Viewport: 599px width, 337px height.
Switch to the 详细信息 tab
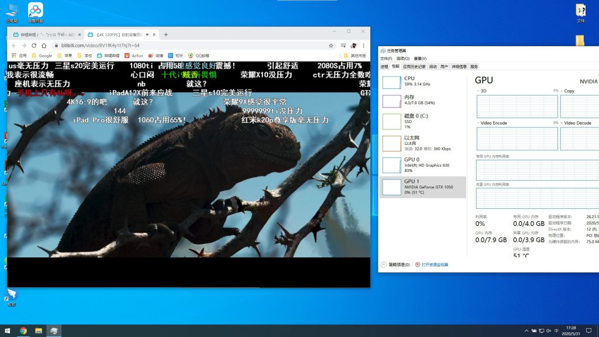coord(459,67)
